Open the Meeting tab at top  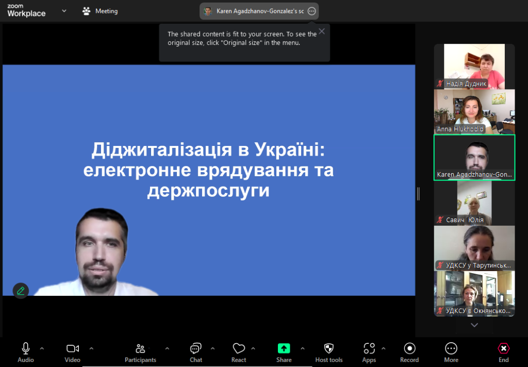click(101, 11)
